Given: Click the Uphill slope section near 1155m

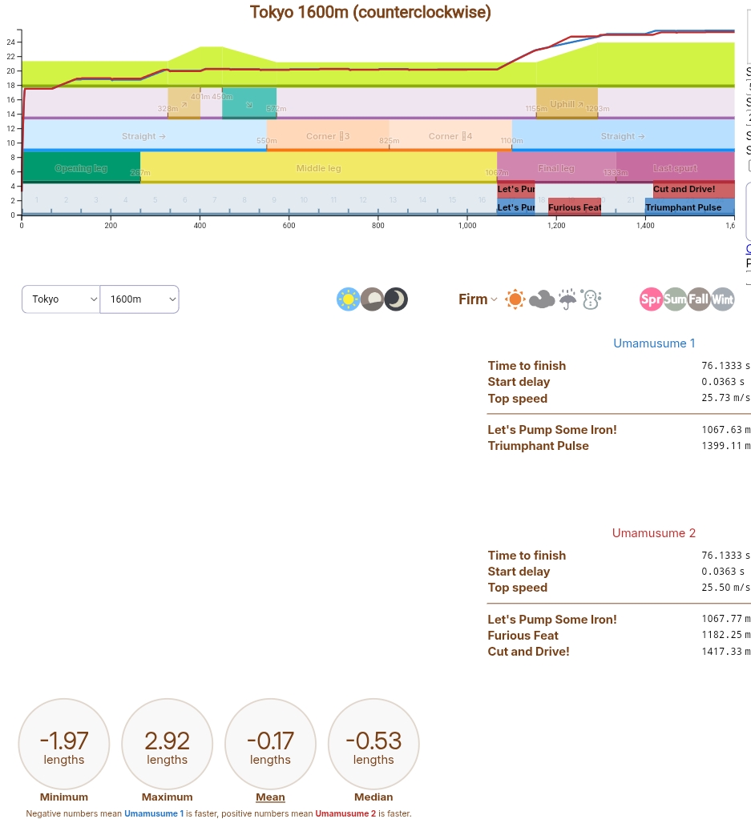Looking at the screenshot, I should [567, 103].
